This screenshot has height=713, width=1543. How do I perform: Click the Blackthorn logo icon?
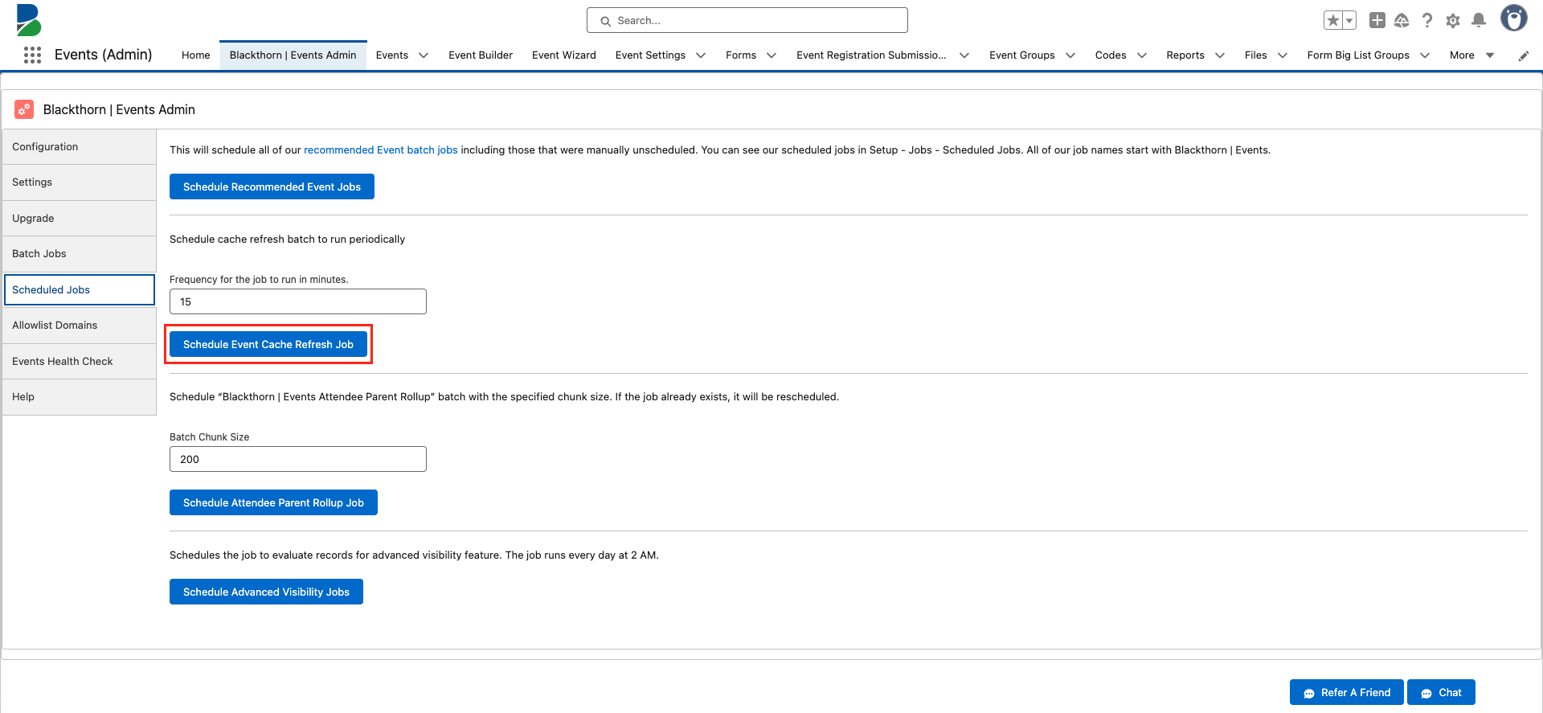(28, 20)
